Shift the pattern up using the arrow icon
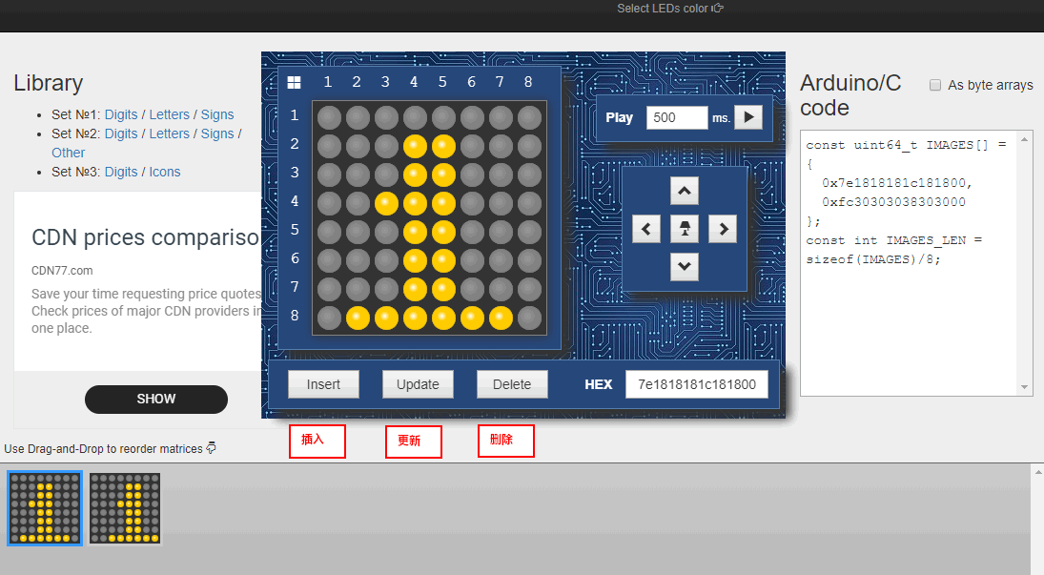The height and width of the screenshot is (575, 1044). click(684, 190)
